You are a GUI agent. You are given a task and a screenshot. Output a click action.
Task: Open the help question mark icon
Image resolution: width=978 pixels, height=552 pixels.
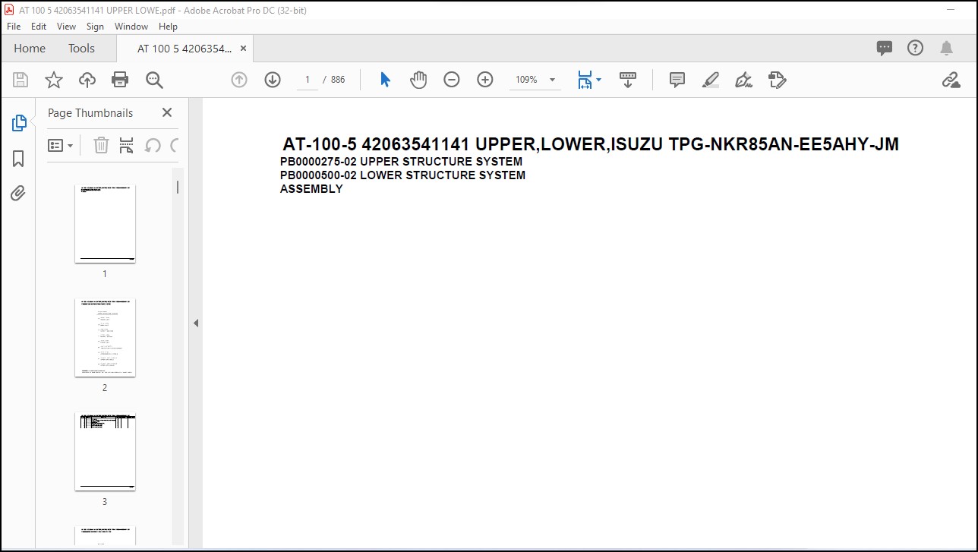click(916, 48)
